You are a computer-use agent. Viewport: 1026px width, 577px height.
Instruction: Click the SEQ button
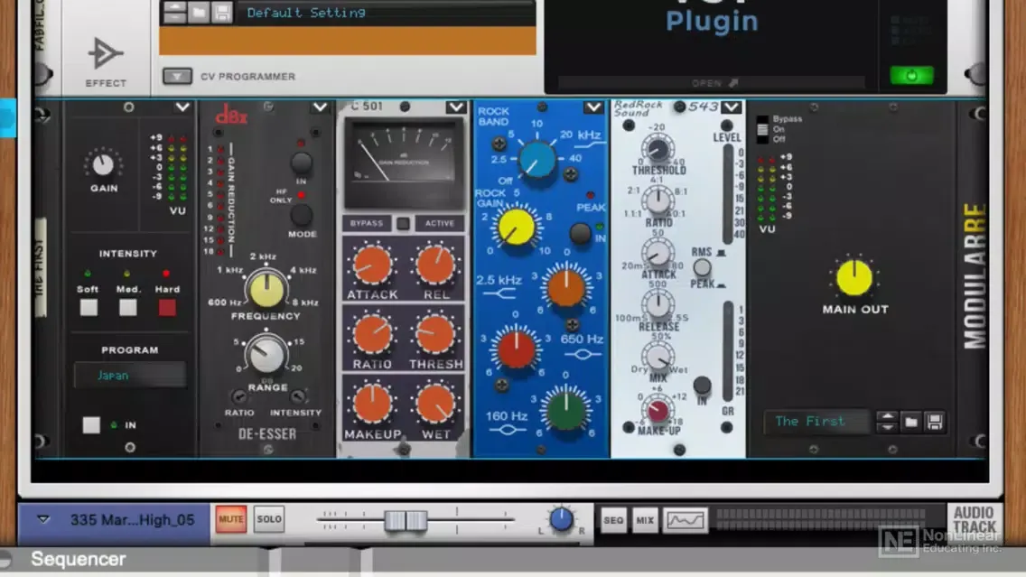(x=613, y=520)
